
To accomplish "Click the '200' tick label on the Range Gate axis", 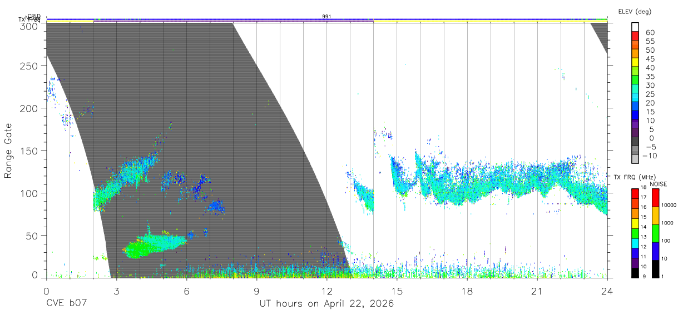I will tap(29, 108).
